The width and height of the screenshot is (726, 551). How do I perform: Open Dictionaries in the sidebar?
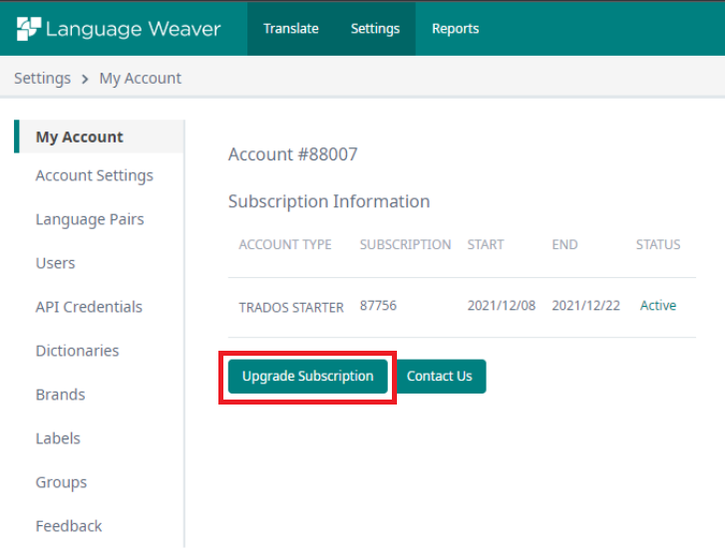pyautogui.click(x=78, y=351)
